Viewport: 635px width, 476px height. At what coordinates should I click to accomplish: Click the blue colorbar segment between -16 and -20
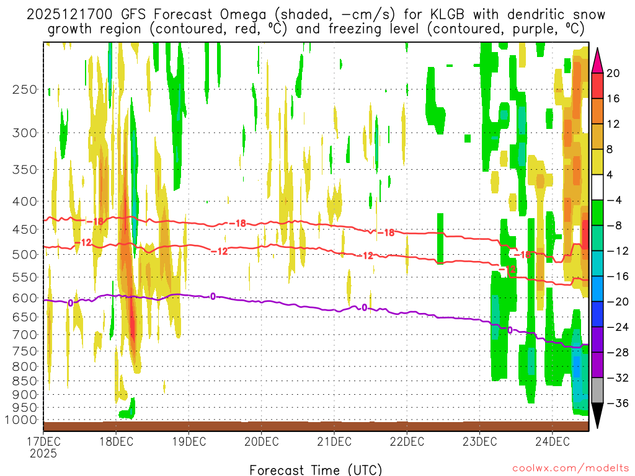597,289
